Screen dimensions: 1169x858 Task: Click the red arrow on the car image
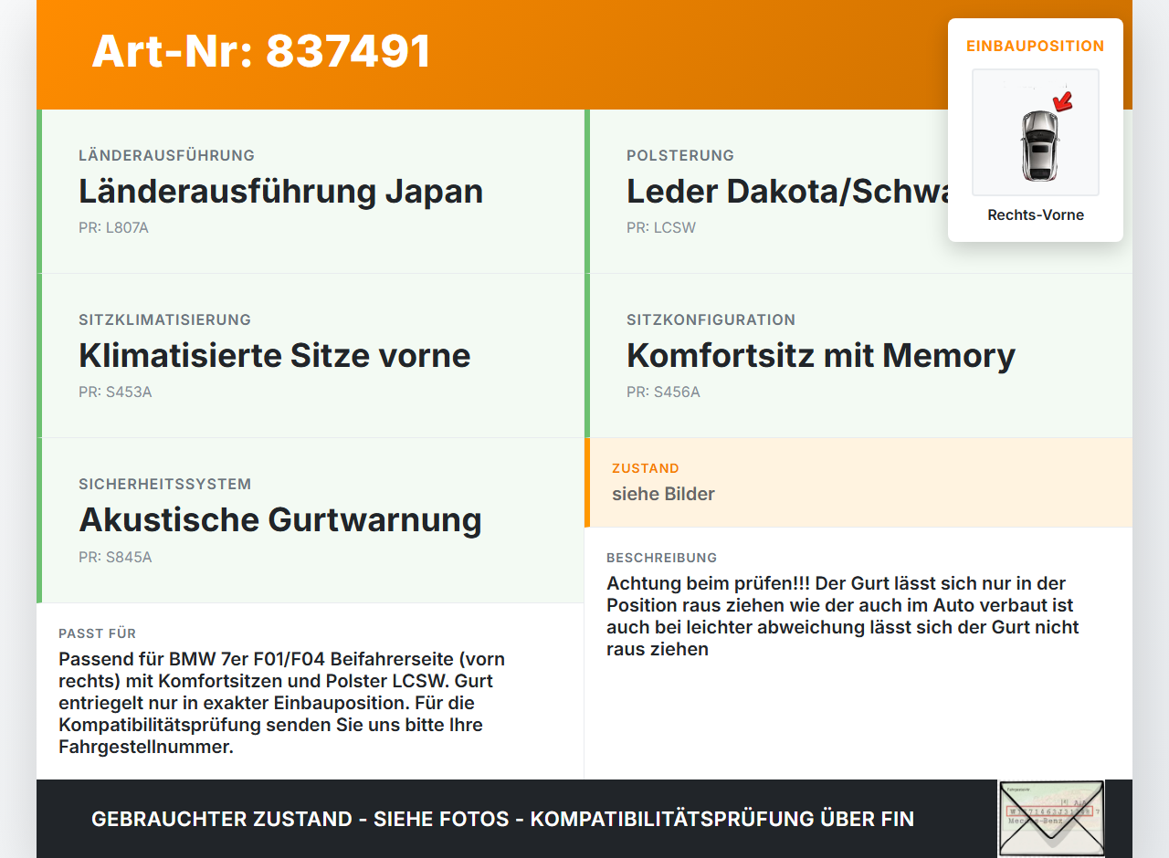(x=1062, y=100)
